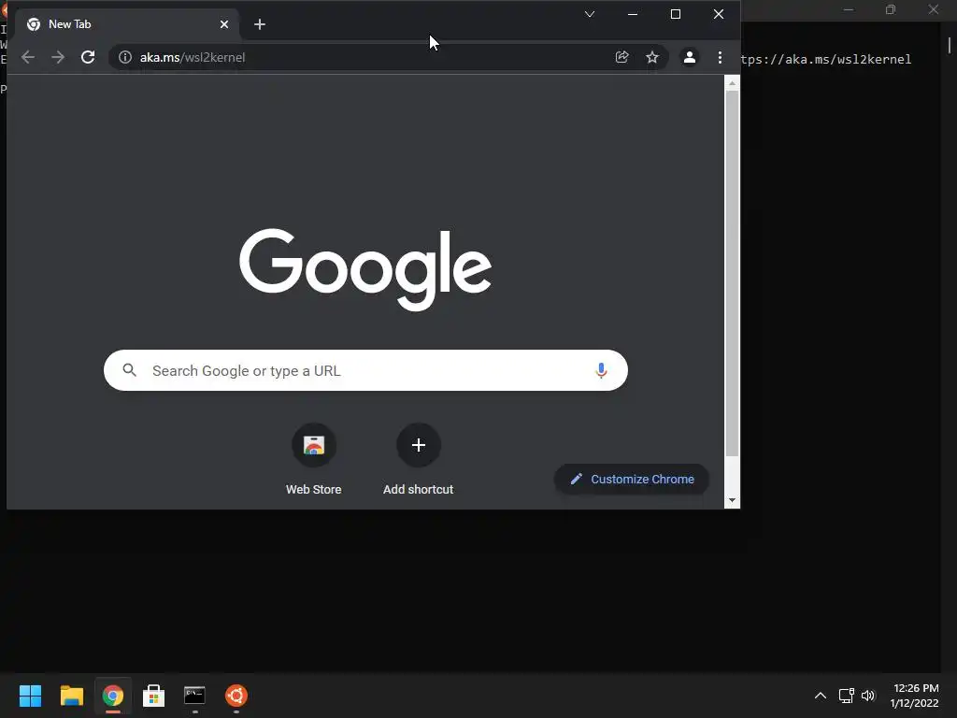Close the New Tab tab
The height and width of the screenshot is (718, 957).
tap(224, 24)
